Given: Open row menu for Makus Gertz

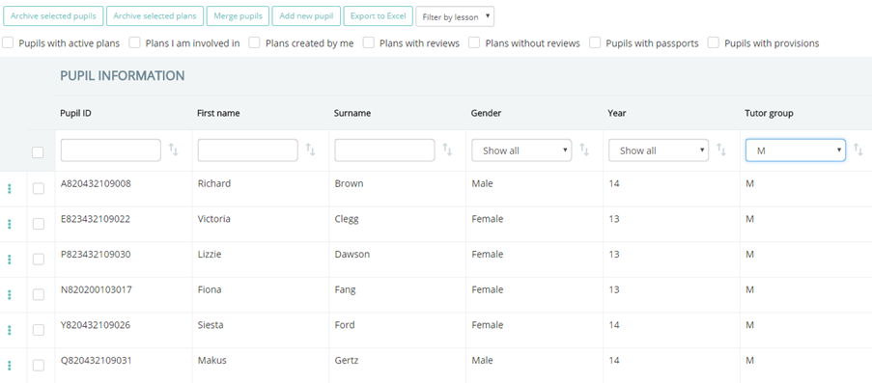Looking at the screenshot, I should pos(10,366).
